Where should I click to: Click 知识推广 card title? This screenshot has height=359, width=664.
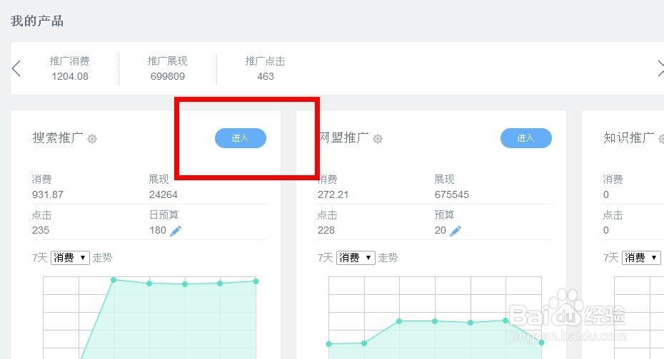pyautogui.click(x=629, y=137)
